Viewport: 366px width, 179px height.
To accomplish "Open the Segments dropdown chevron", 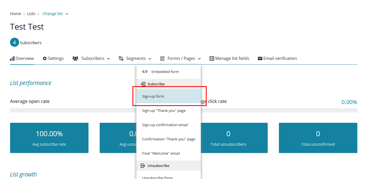I will coord(150,59).
